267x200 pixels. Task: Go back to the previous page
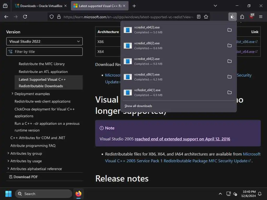pyautogui.click(x=6, y=17)
